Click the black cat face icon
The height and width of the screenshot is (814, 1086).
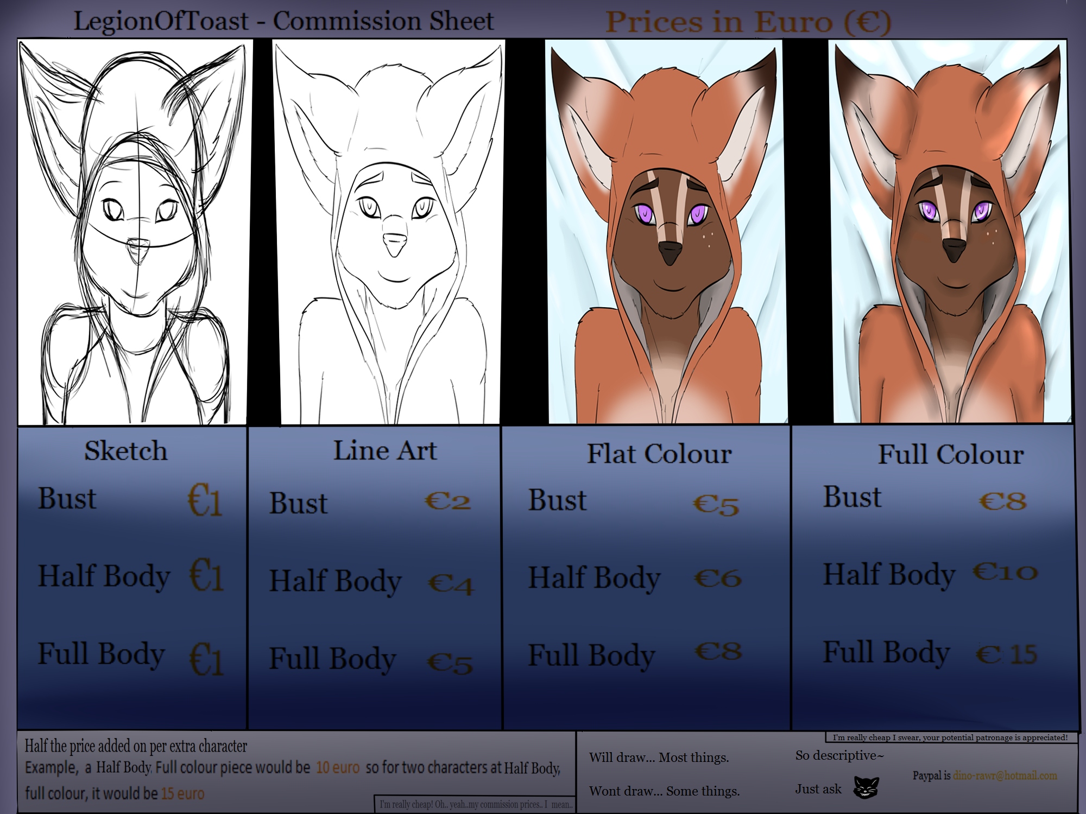866,787
